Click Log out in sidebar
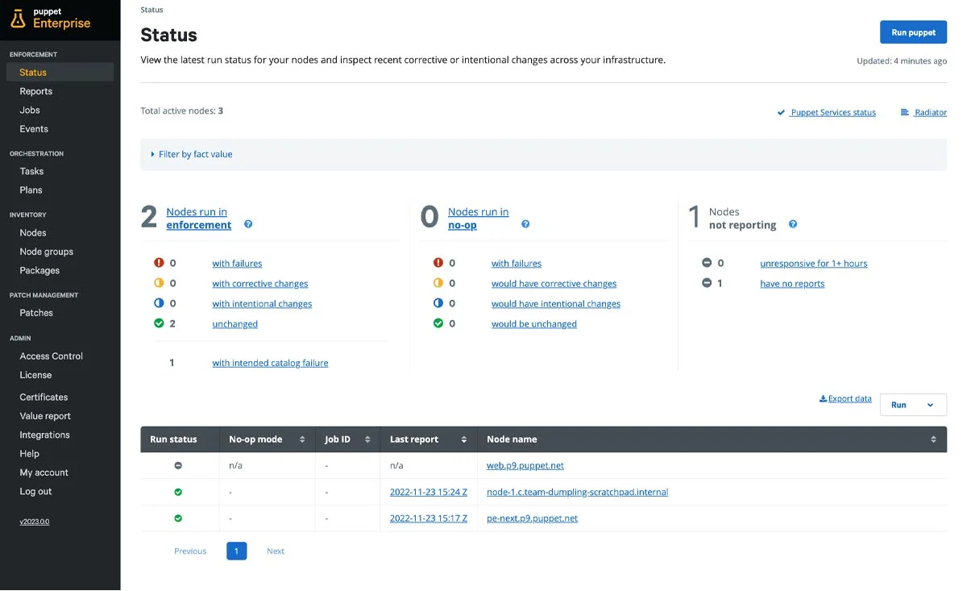967x591 pixels. pos(35,491)
